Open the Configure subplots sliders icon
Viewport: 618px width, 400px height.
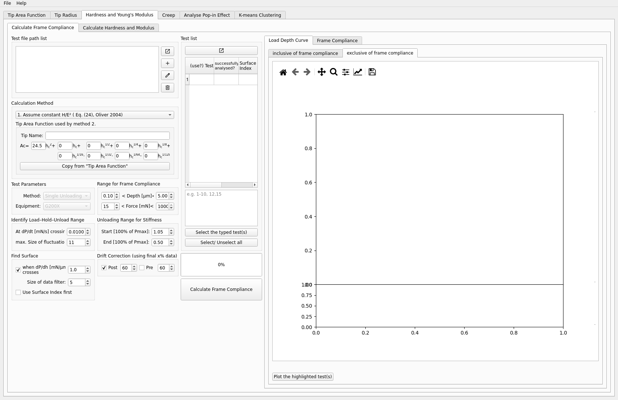345,72
